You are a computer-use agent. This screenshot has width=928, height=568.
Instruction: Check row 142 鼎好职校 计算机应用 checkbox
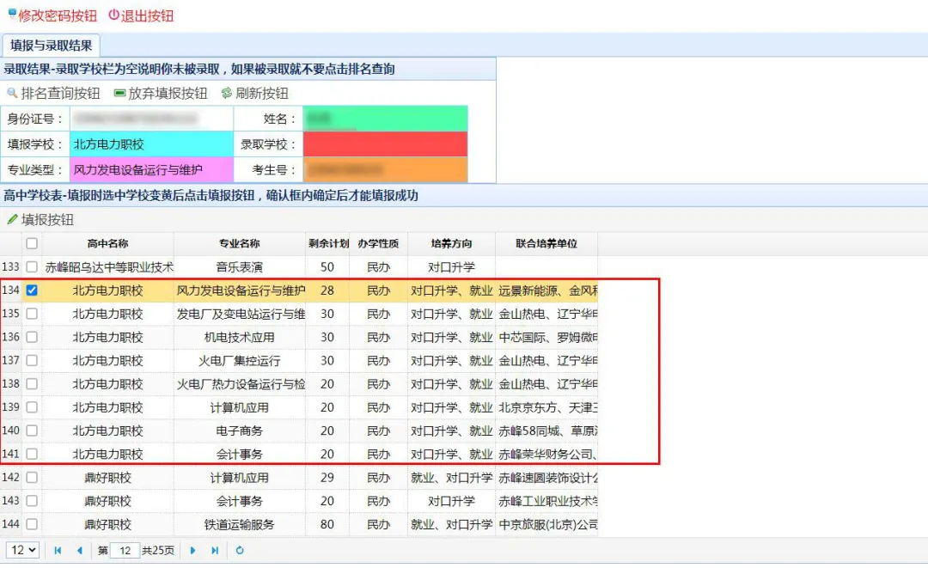click(32, 477)
